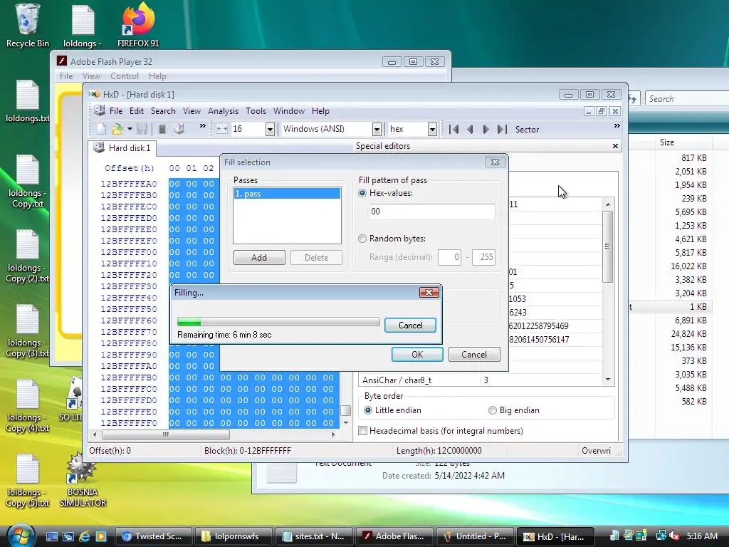Go to next sector arrow

[486, 129]
